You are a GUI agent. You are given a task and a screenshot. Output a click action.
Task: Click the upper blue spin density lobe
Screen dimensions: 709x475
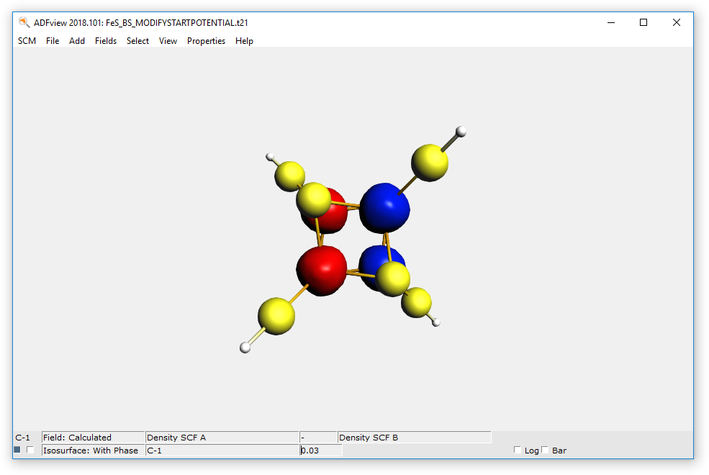(384, 208)
